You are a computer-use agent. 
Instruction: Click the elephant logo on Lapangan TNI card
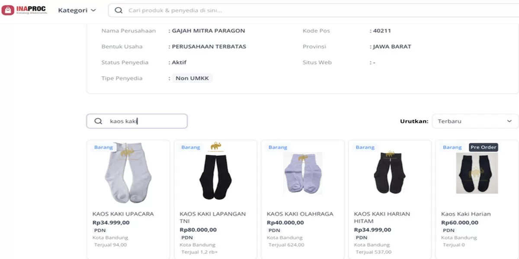pyautogui.click(x=215, y=147)
